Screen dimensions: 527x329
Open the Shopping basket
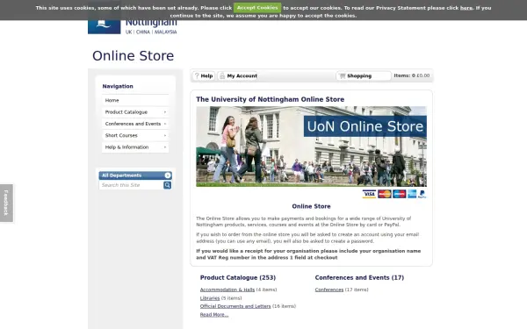pos(364,75)
